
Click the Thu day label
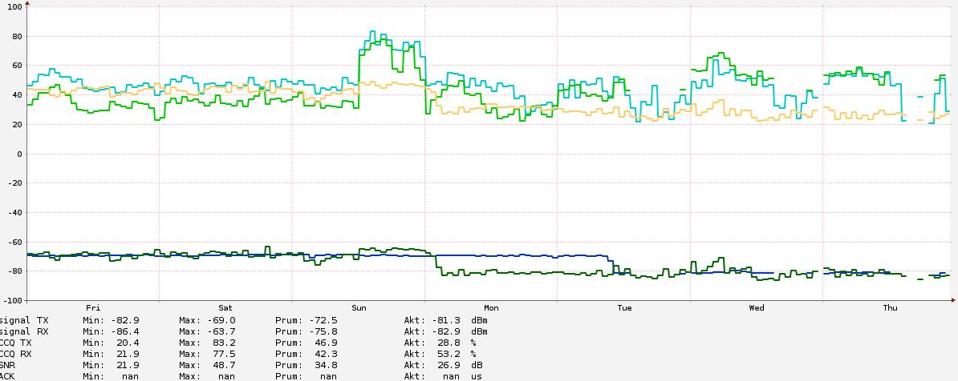coord(890,308)
